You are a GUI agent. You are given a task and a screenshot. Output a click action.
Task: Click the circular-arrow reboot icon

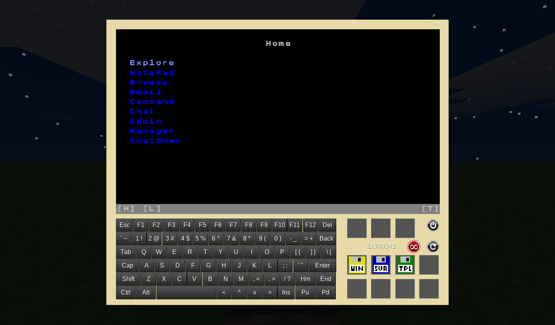click(x=433, y=246)
